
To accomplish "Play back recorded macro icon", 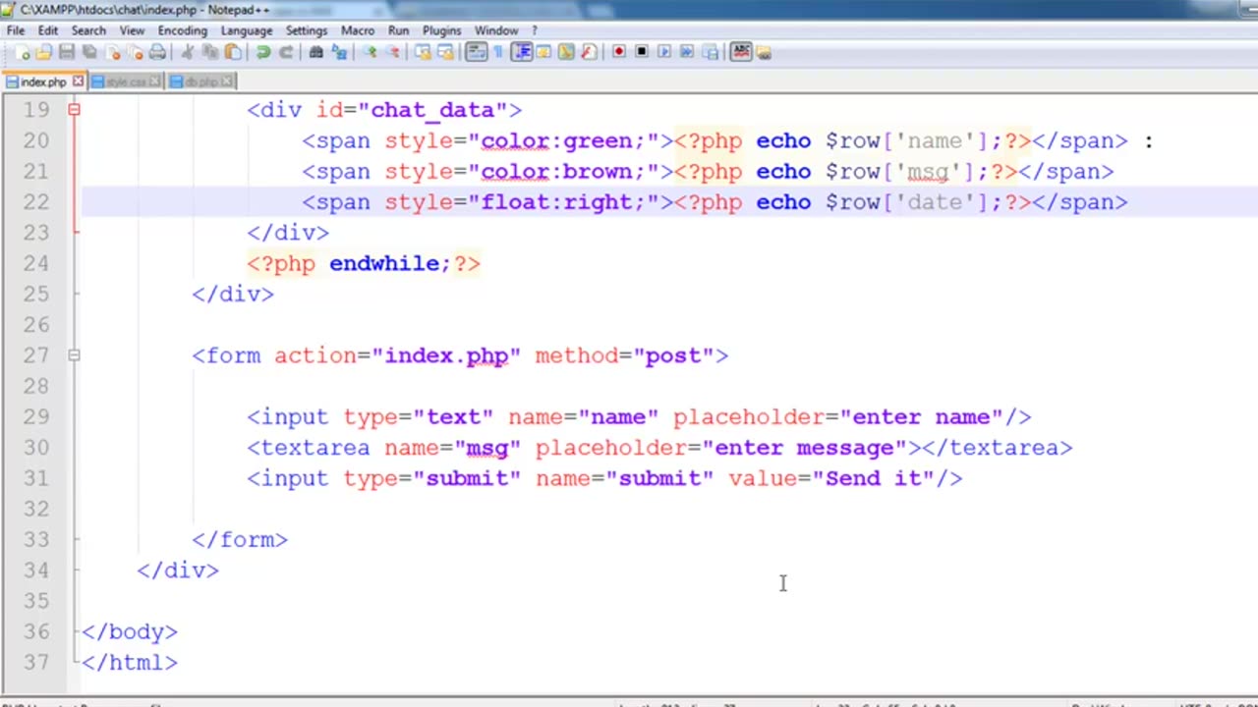I will pyautogui.click(x=664, y=52).
